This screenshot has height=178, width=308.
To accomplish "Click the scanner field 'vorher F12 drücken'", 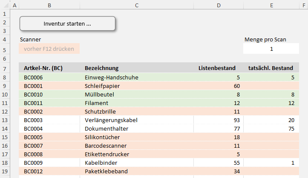I will click(x=49, y=49).
